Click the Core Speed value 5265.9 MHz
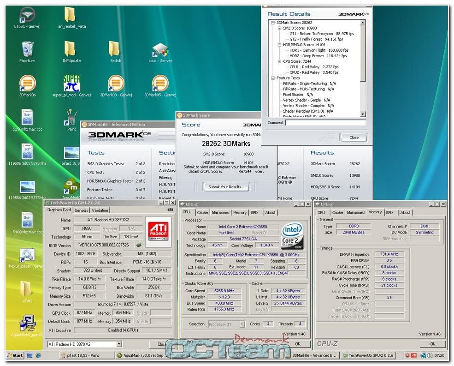454x366 pixels. [x=224, y=291]
